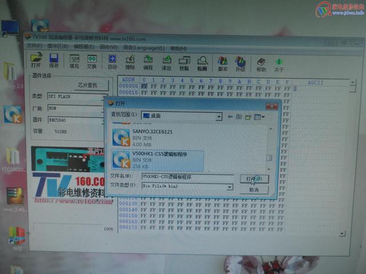The width and height of the screenshot is (366, 274).
Task: Click the 校验 verify toolbar icon
Action: point(184,63)
